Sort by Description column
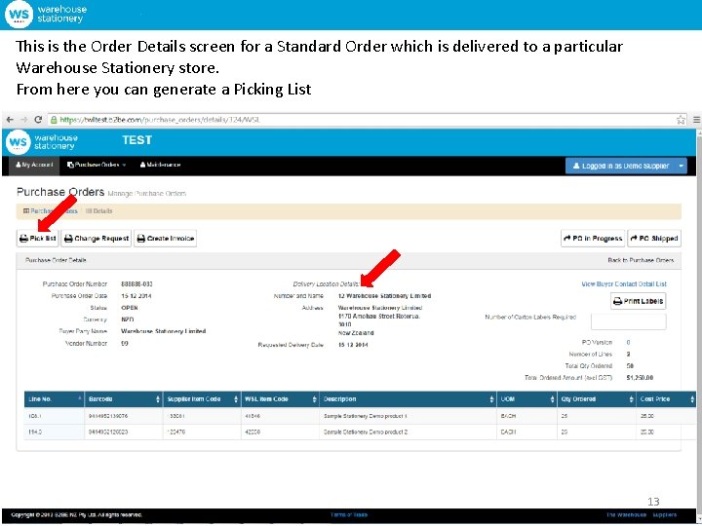Image resolution: width=702 pixels, height=526 pixels. click(409, 399)
